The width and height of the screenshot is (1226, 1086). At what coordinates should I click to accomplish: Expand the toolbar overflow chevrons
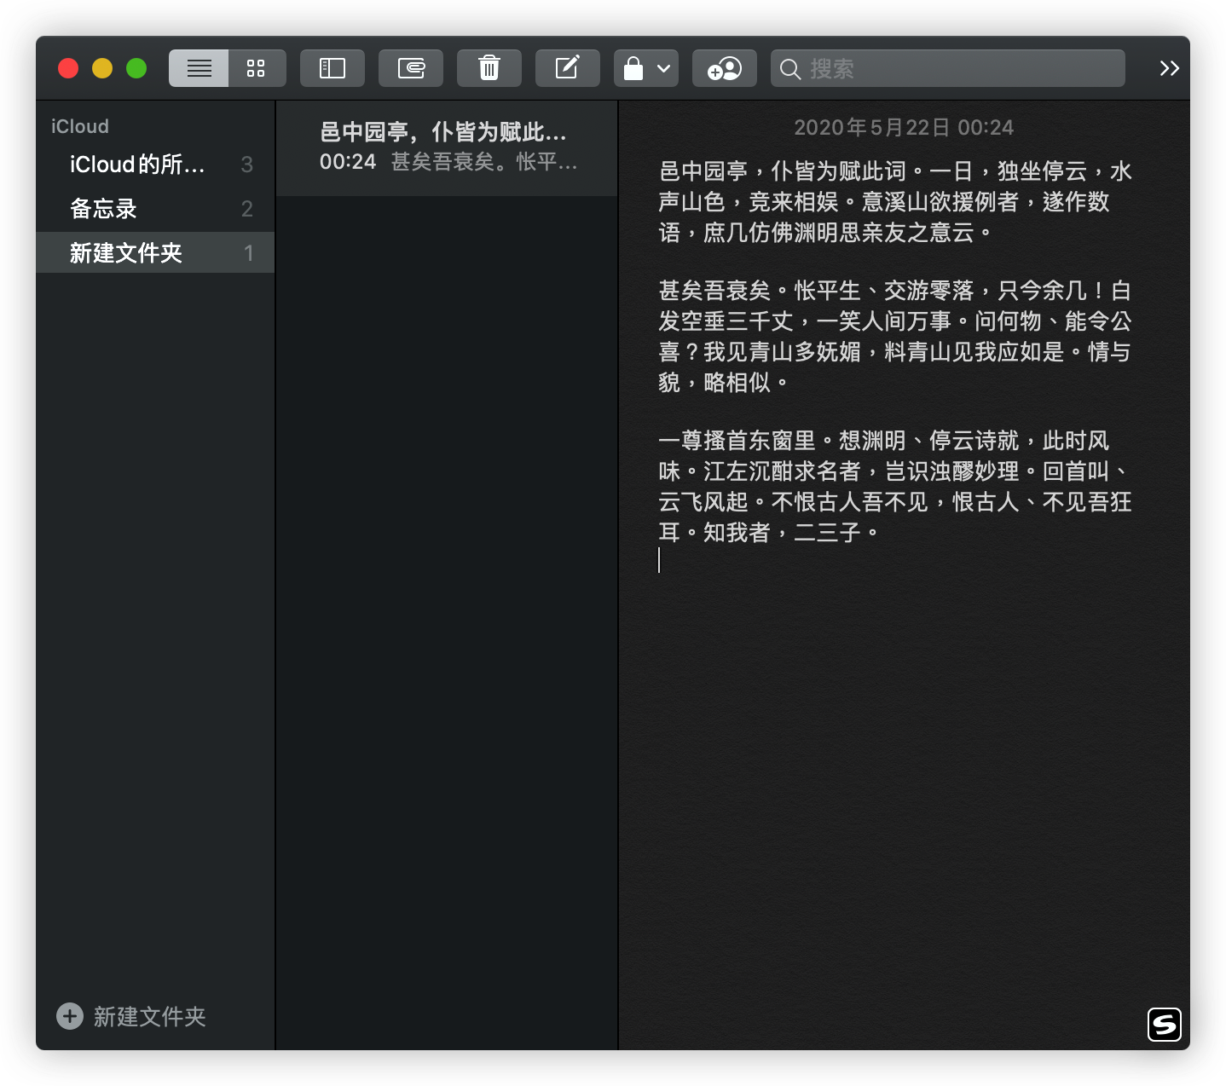pyautogui.click(x=1169, y=68)
